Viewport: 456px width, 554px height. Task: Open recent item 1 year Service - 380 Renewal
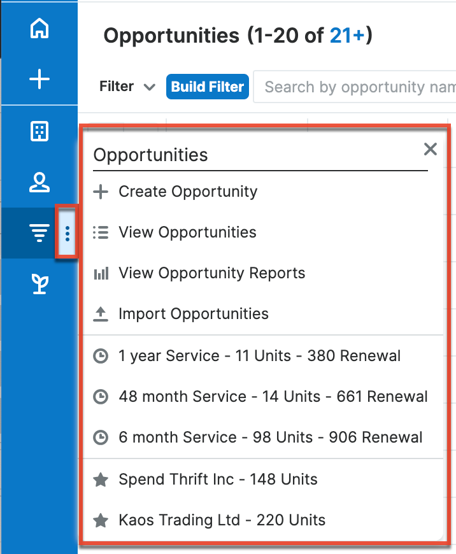coord(259,355)
